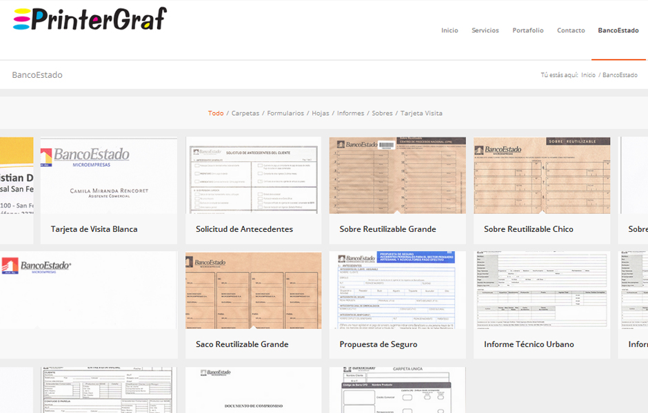Click the Propuesta de Seguro title
Viewport: 648px width, 413px height.
(x=378, y=344)
